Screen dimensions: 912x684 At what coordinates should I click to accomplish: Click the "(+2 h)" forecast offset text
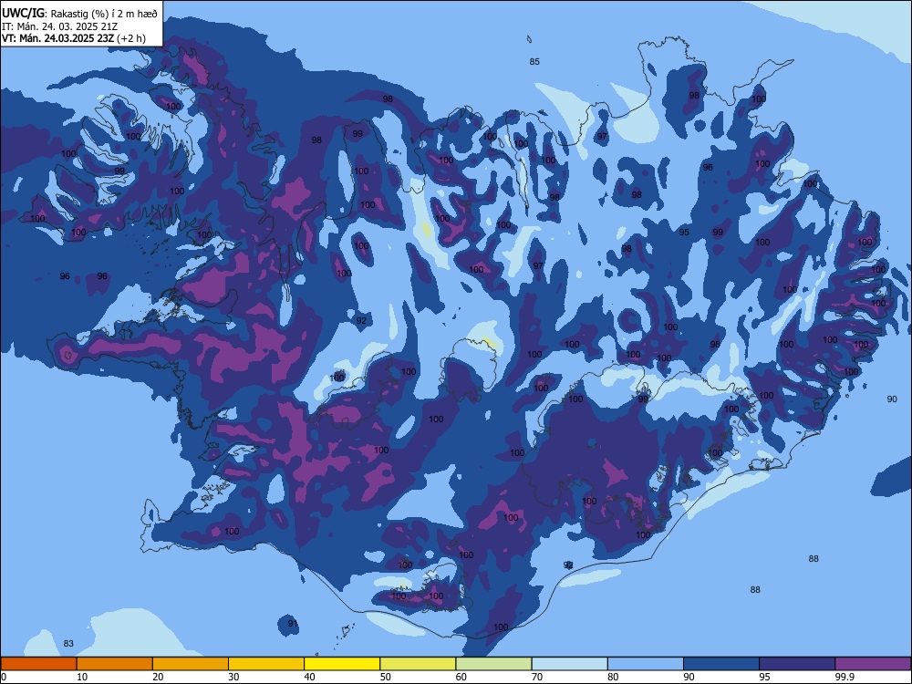coord(131,39)
